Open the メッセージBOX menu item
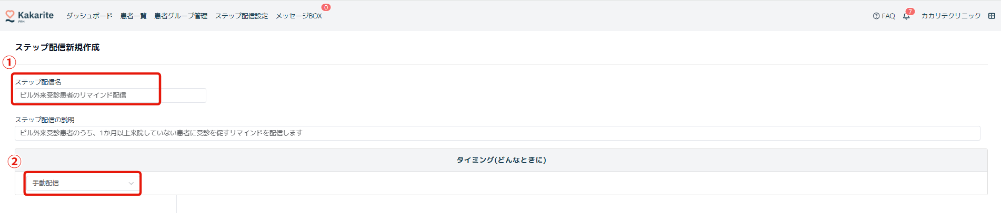Image resolution: width=1001 pixels, height=213 pixels. tap(299, 16)
